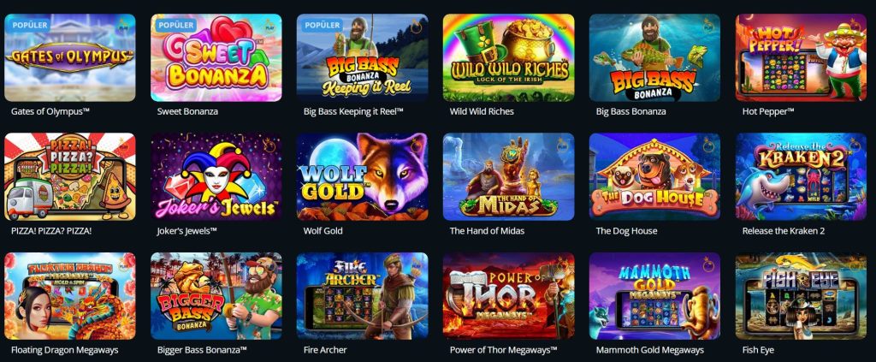The image size is (876, 362).
Task: Launch the Sweet Bonanza game tile
Action: point(216,57)
